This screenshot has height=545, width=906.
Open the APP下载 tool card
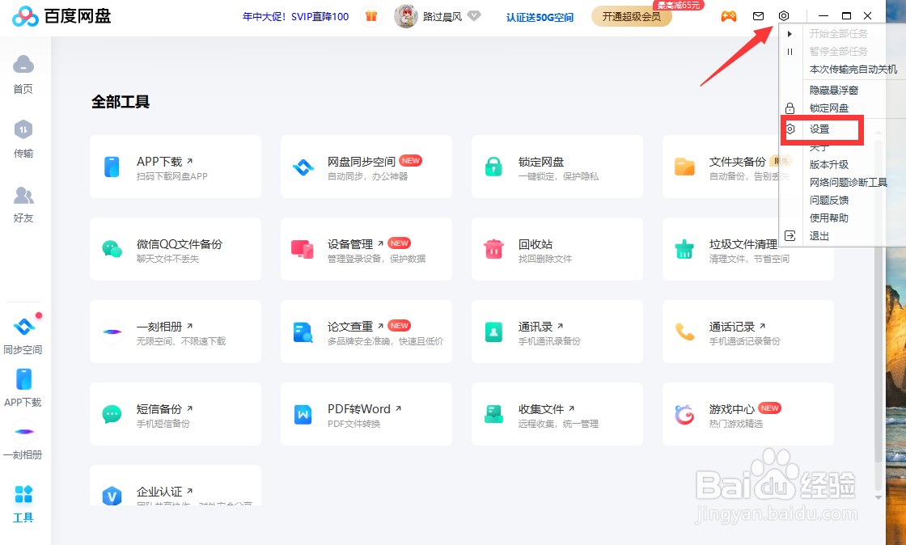point(176,167)
